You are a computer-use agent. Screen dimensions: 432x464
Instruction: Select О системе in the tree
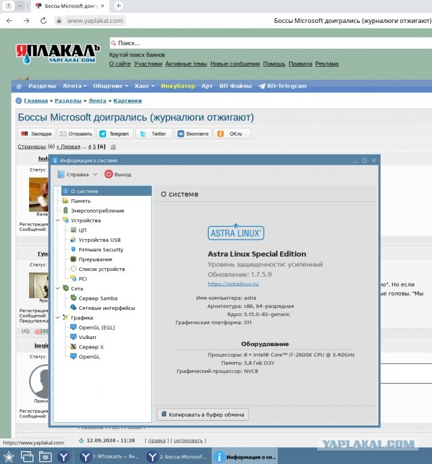tap(106, 191)
